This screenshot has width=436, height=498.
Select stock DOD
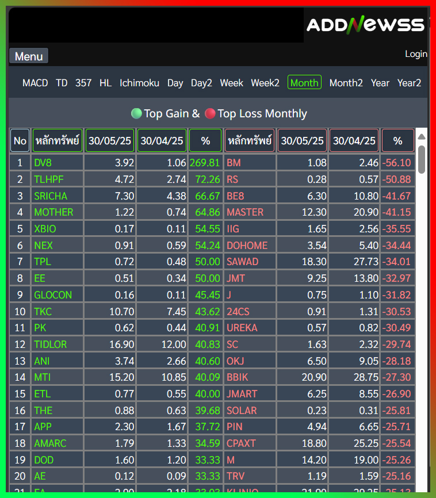click(x=44, y=459)
